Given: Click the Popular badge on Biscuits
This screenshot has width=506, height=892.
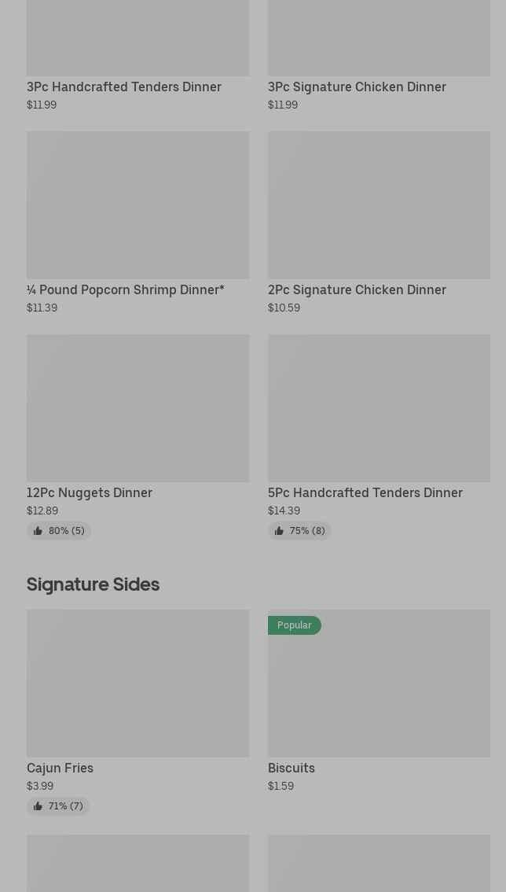Looking at the screenshot, I should (295, 625).
